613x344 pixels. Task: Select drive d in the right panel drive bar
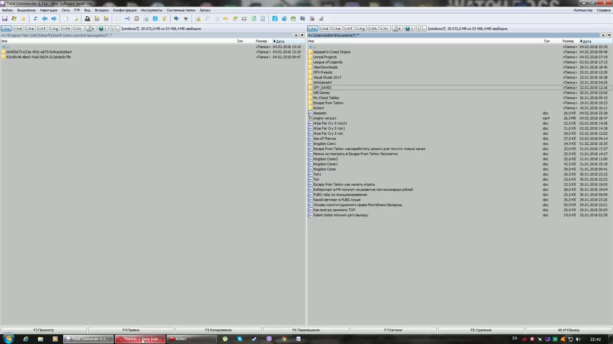[324, 29]
